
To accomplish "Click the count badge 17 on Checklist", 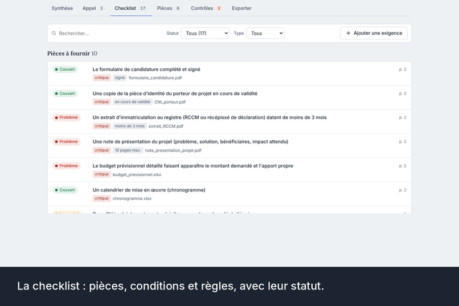I will (x=142, y=8).
